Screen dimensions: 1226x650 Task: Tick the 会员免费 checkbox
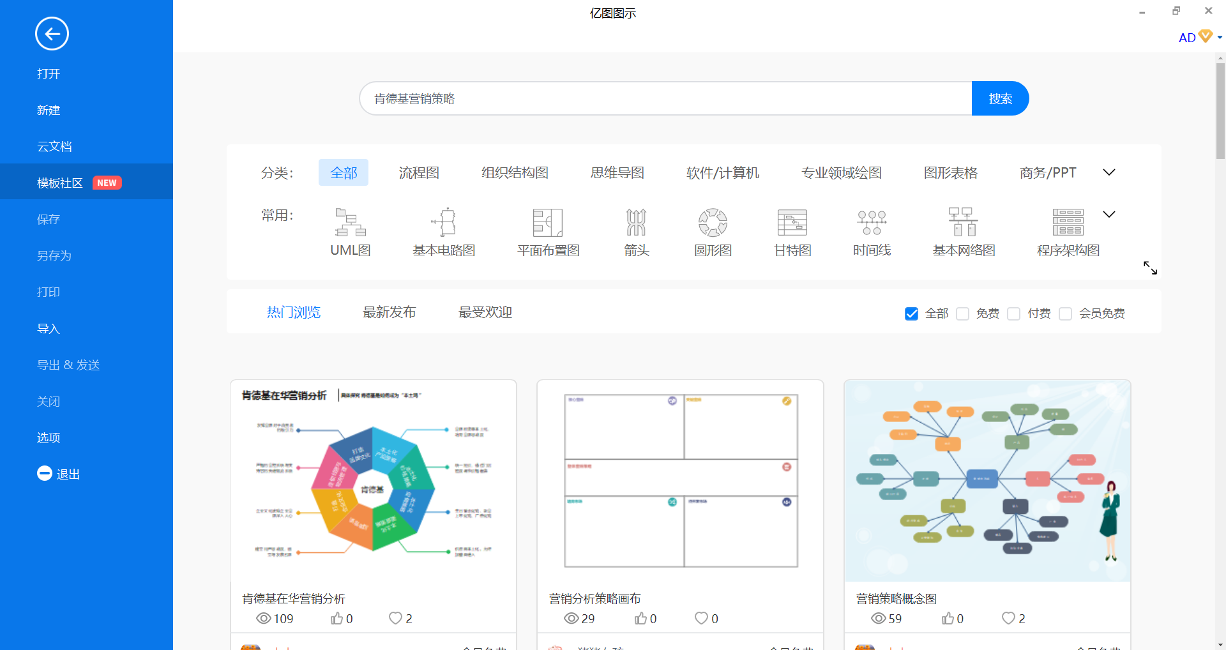tap(1066, 314)
